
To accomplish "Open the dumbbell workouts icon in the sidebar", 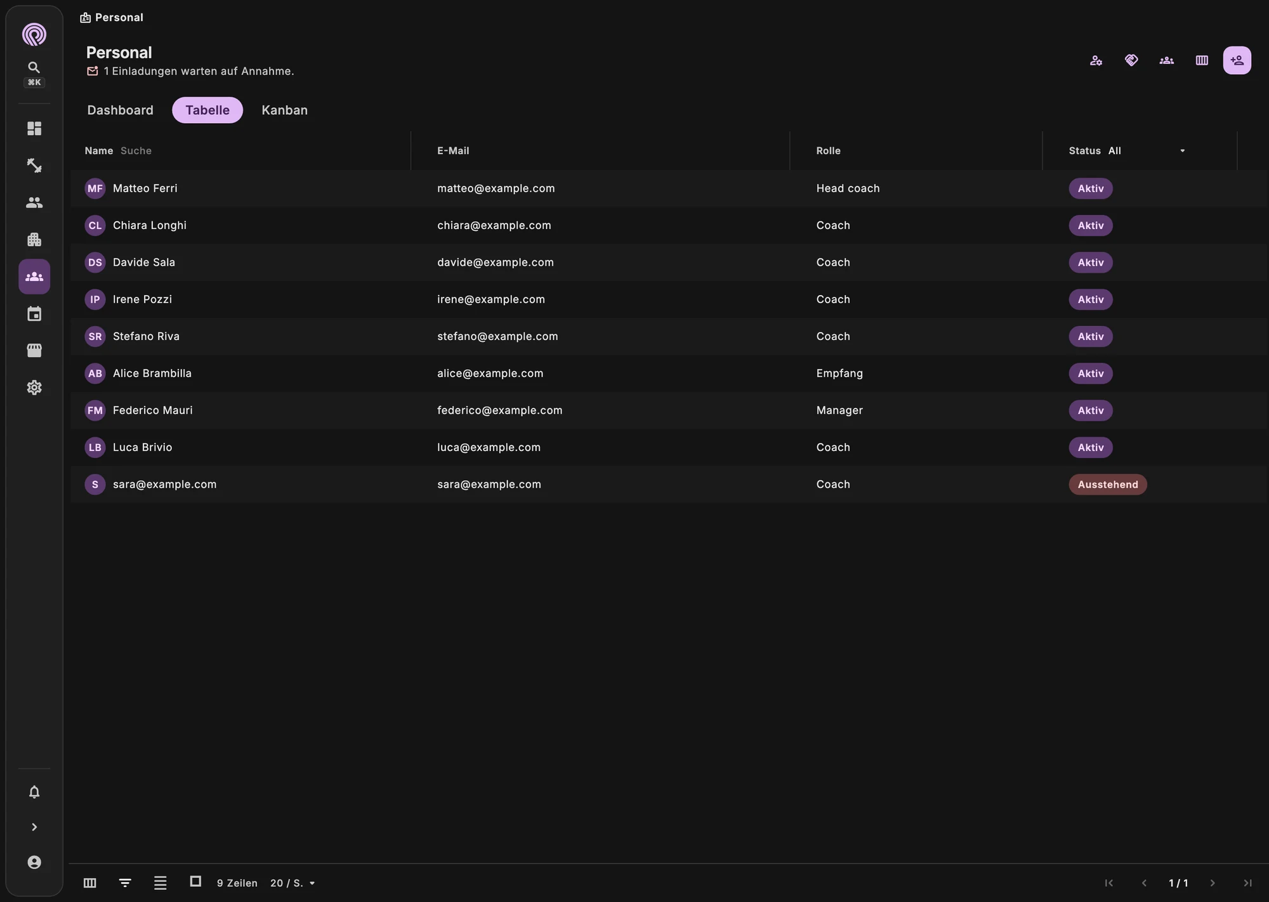I will (34, 166).
